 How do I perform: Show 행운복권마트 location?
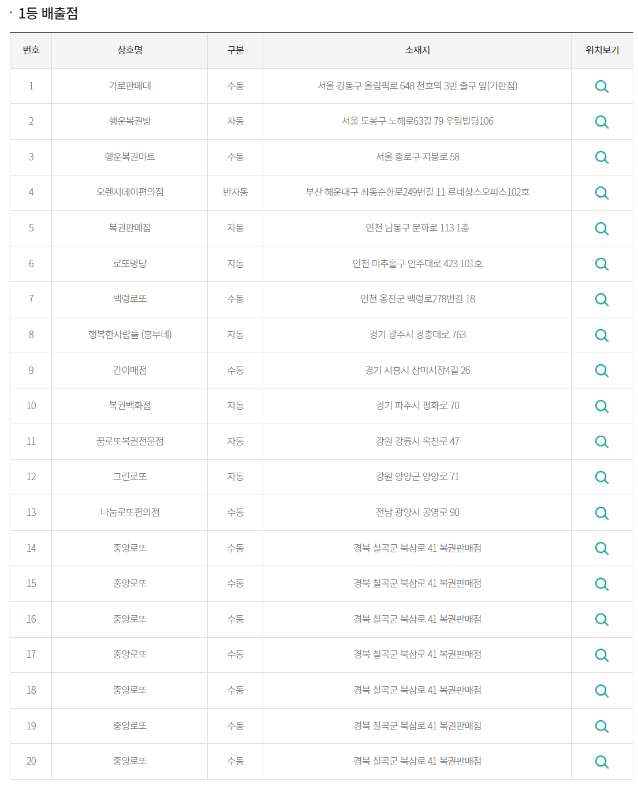point(602,157)
